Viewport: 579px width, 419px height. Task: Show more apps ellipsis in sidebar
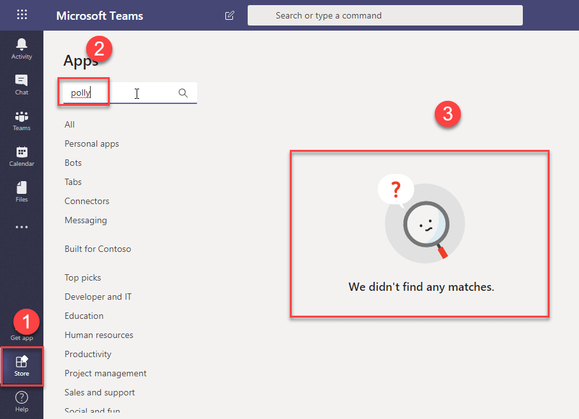(22, 227)
